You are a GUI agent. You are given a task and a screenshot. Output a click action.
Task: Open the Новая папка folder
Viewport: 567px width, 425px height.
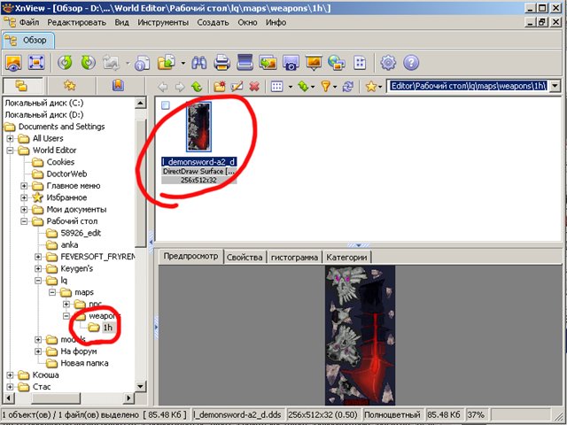84,363
